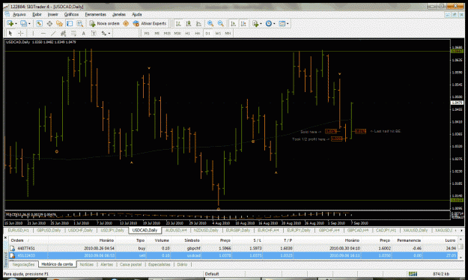Select order row 44877451
Image resolution: width=468 pixels, height=280 pixels.
point(233,248)
